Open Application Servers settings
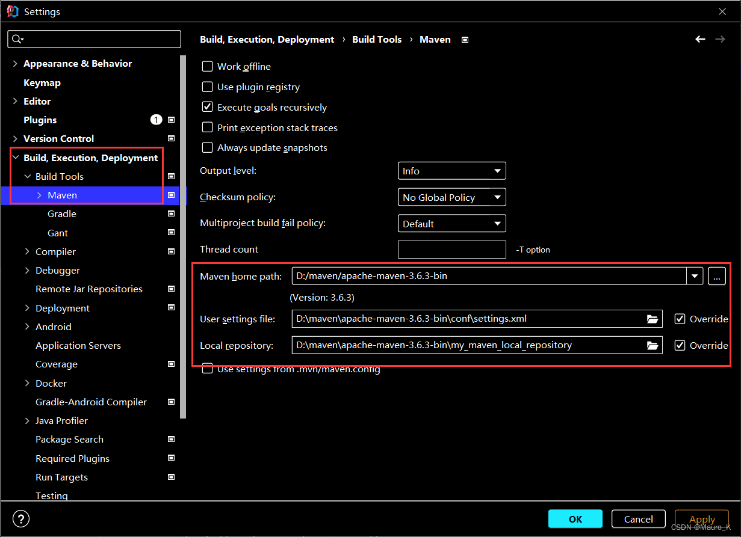This screenshot has width=741, height=537. [x=78, y=346]
